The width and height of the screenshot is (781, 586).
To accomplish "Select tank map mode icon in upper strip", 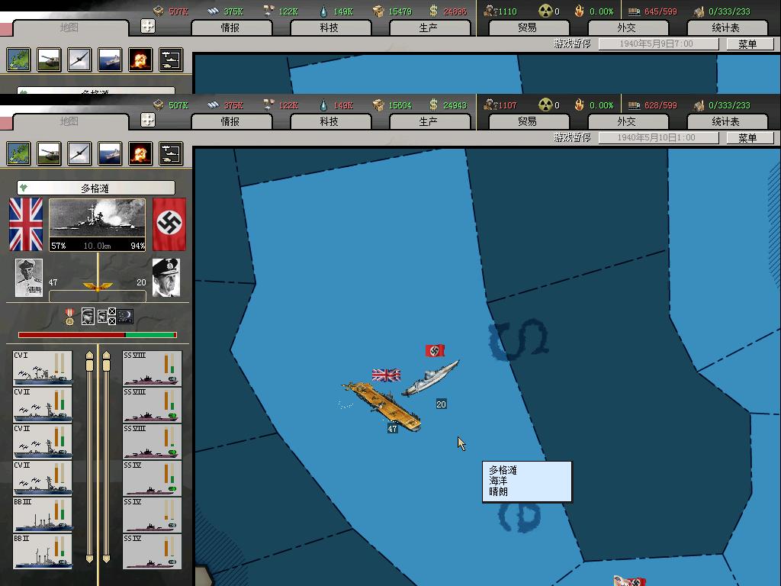I will point(50,60).
